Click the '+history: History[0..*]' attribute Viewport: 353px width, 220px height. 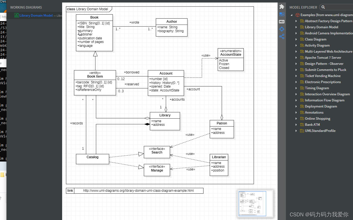(164, 83)
